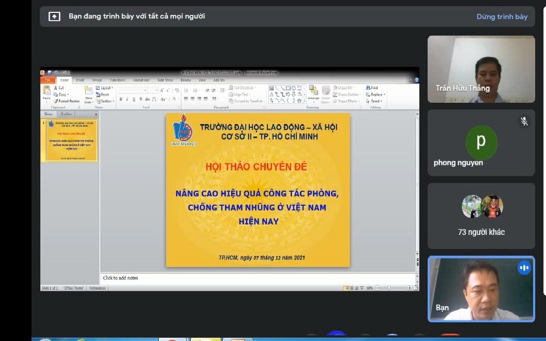Toggle bold formatting in Font group

tap(121, 99)
